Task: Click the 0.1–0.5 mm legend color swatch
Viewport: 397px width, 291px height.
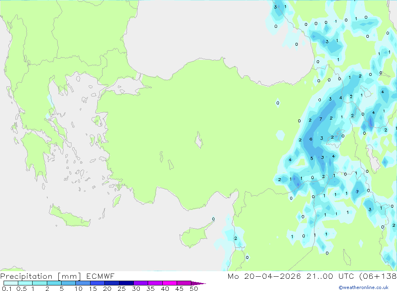Action: click(x=11, y=283)
